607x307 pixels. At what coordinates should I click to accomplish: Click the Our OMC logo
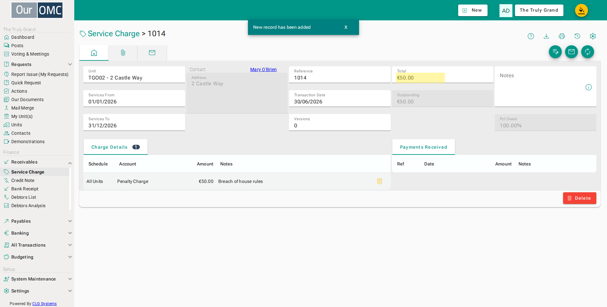point(37,10)
